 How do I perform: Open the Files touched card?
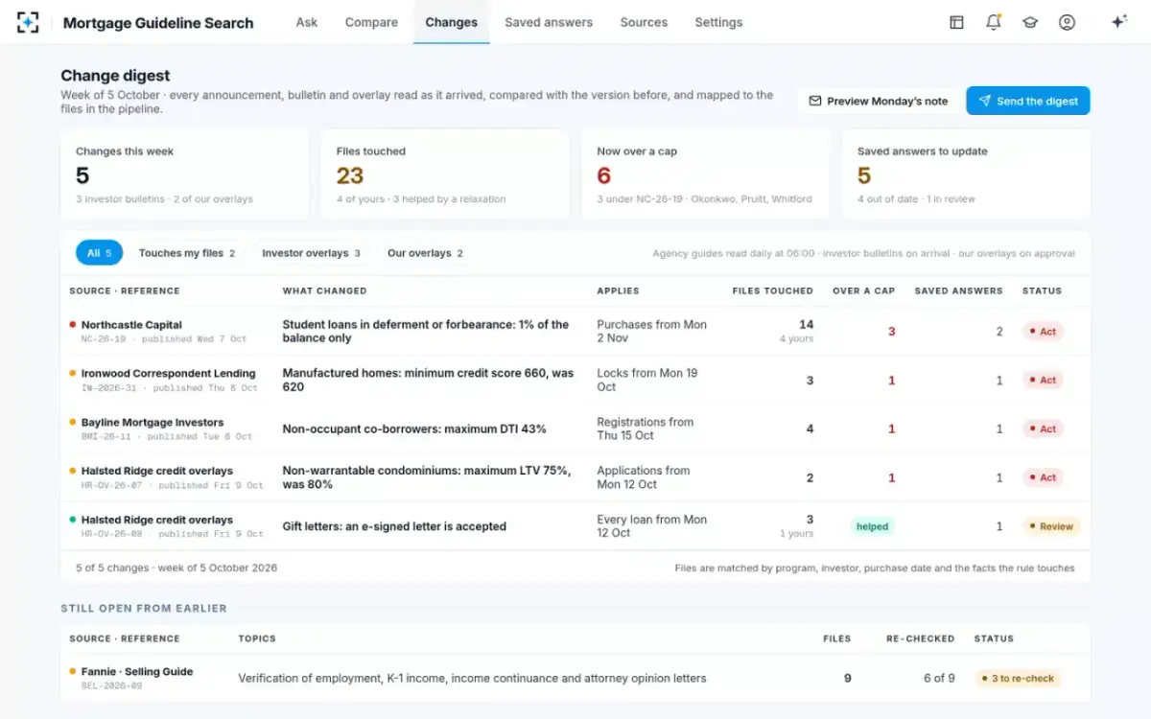pos(445,175)
